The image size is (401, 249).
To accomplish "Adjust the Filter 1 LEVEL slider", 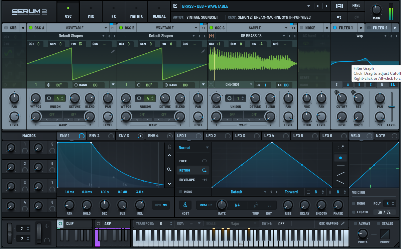I will click(x=392, y=107).
